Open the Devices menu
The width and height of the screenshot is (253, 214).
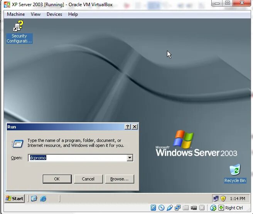[x=54, y=14]
